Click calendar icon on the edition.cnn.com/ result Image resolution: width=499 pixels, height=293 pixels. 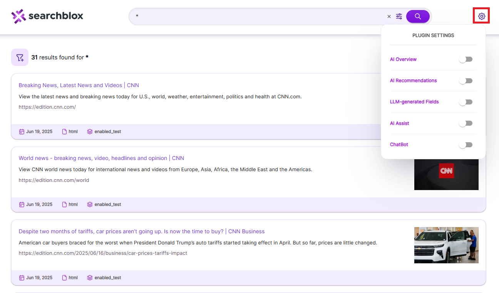(22, 131)
